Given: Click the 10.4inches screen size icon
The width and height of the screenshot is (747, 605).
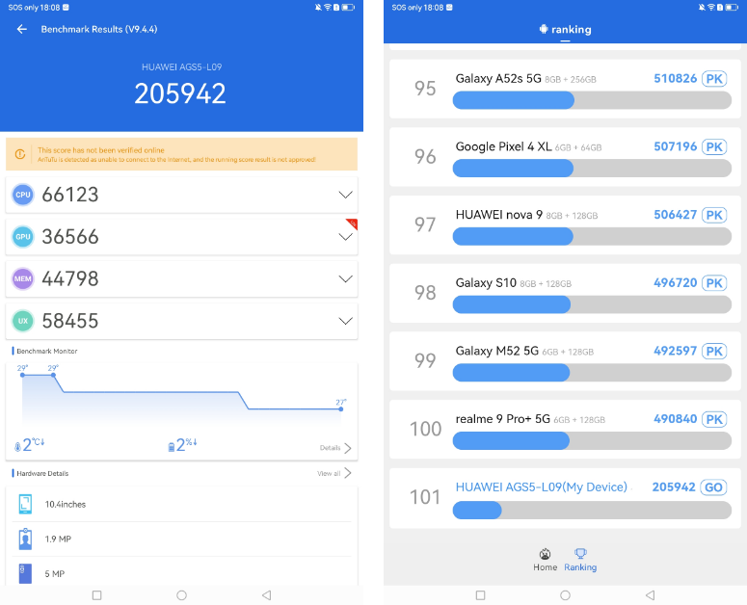Looking at the screenshot, I should click(x=25, y=504).
